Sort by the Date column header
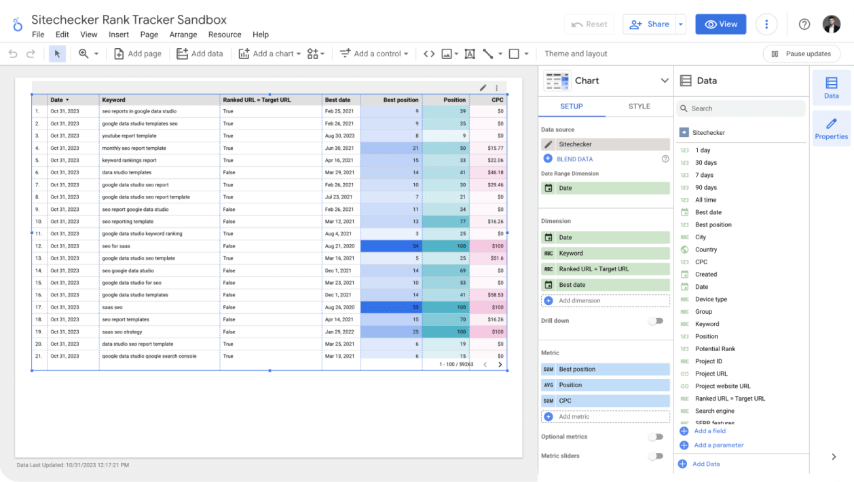Screen dimensions: 854x482 click(60, 100)
